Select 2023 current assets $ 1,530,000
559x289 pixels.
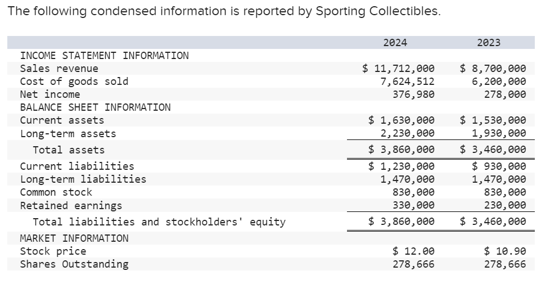coord(493,120)
